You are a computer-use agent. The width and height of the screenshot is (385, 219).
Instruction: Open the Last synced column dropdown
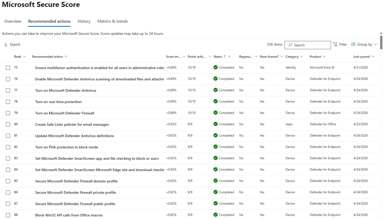tap(373, 57)
